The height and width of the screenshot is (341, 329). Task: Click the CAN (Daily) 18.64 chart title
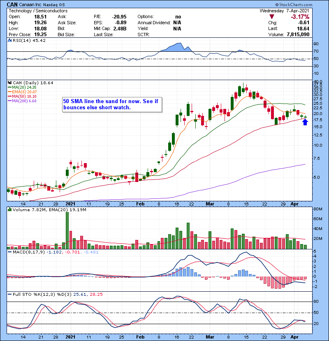point(33,83)
